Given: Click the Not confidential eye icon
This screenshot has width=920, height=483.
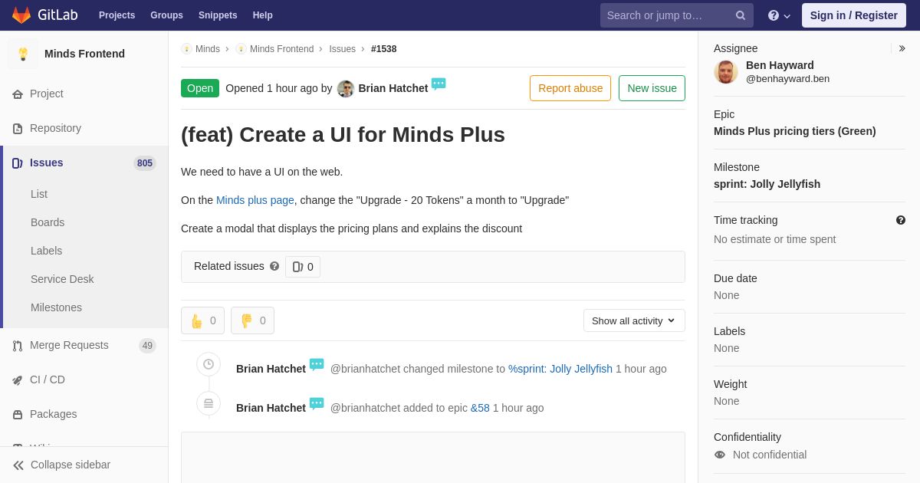Looking at the screenshot, I should click(x=720, y=455).
